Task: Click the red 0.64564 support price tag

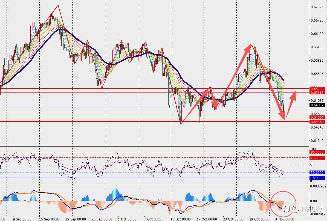Action: [x=317, y=118]
